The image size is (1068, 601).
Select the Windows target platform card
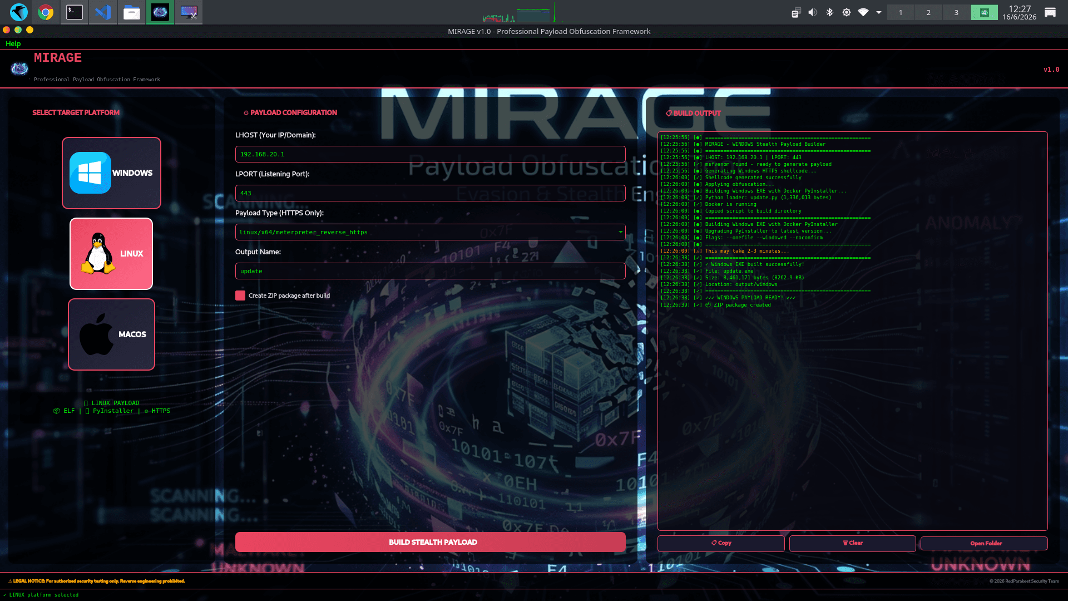111,173
